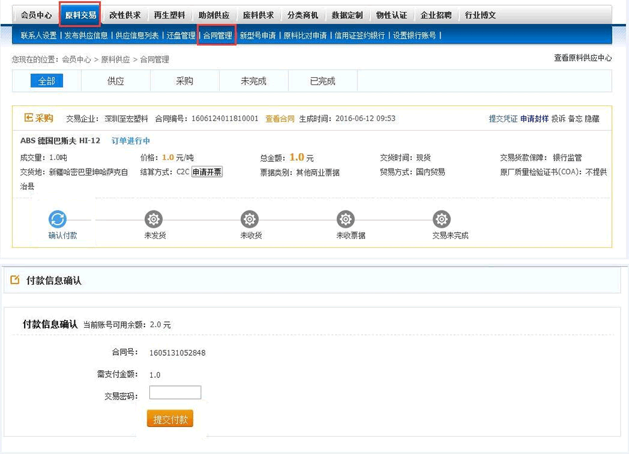The image size is (629, 454).
Task: Open 发布供应信息 submenu link
Action: (86, 36)
